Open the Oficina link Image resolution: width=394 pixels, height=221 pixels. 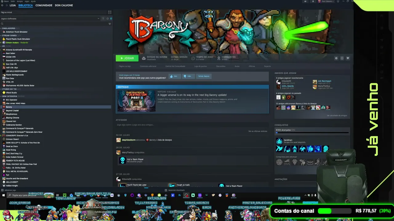point(252,66)
